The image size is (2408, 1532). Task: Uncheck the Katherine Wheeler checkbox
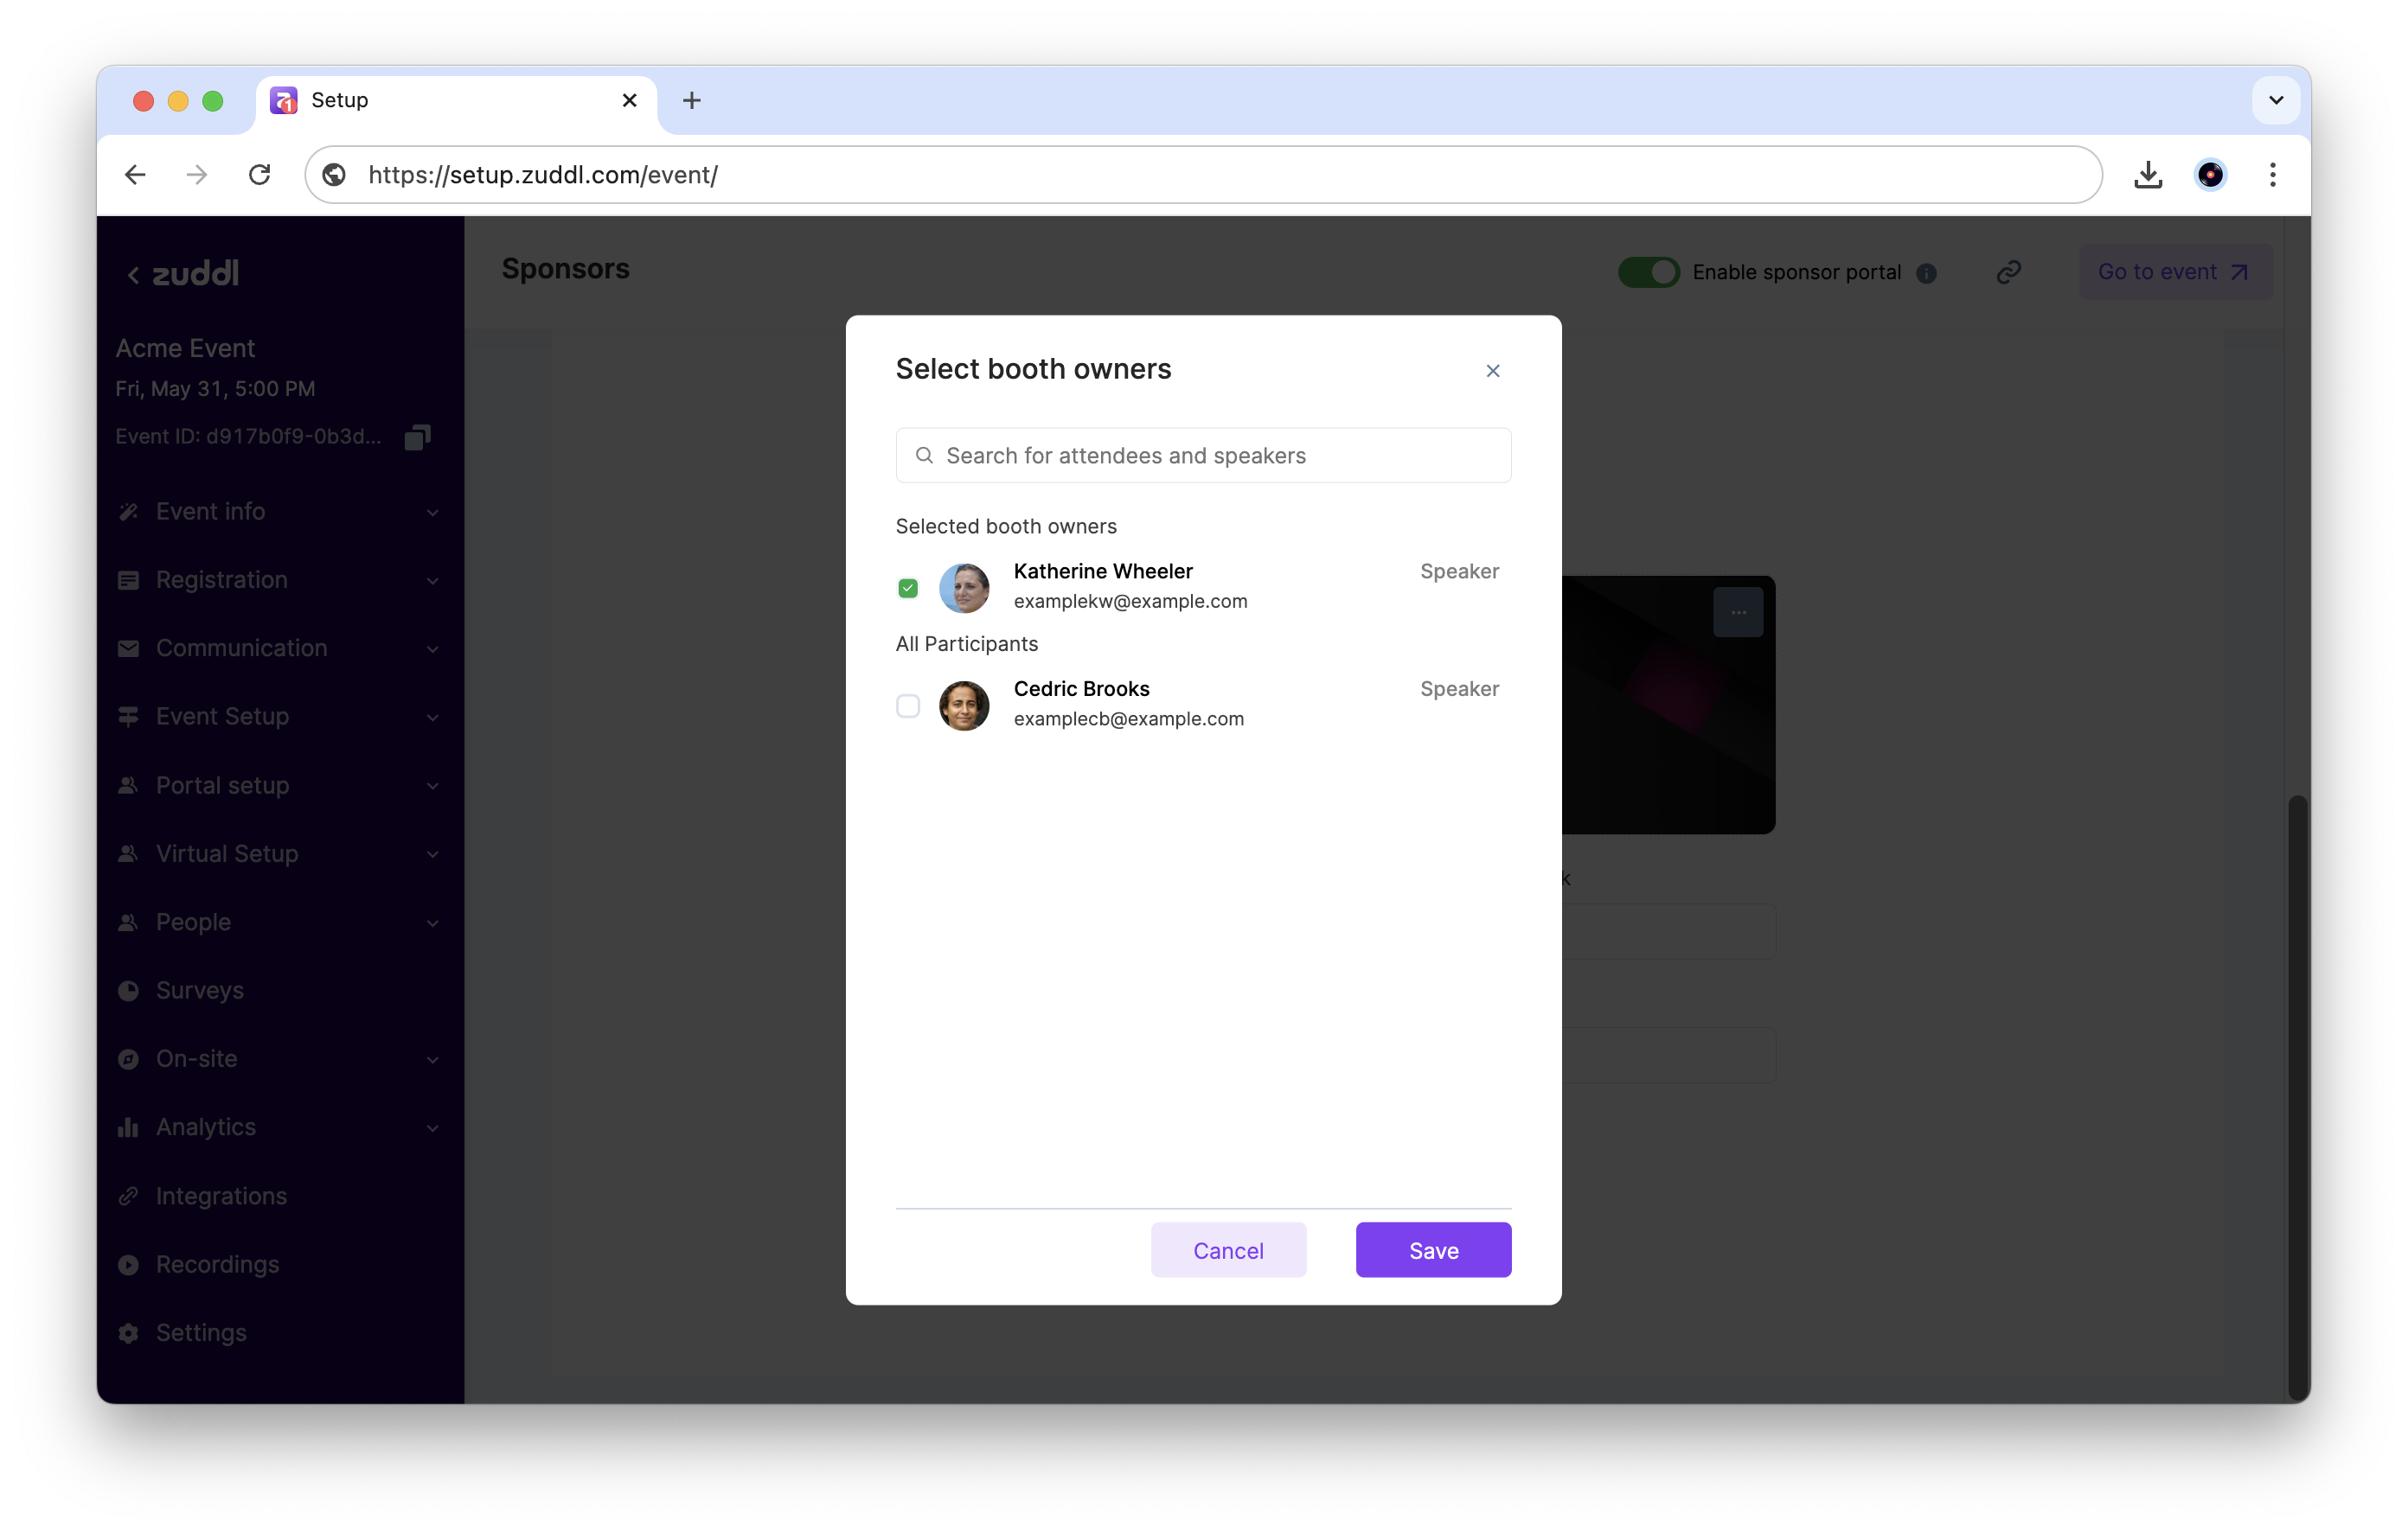[x=907, y=588]
